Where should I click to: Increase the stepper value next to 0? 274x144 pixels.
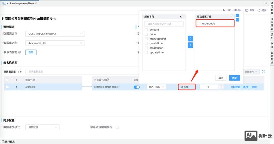[x=221, y=86]
